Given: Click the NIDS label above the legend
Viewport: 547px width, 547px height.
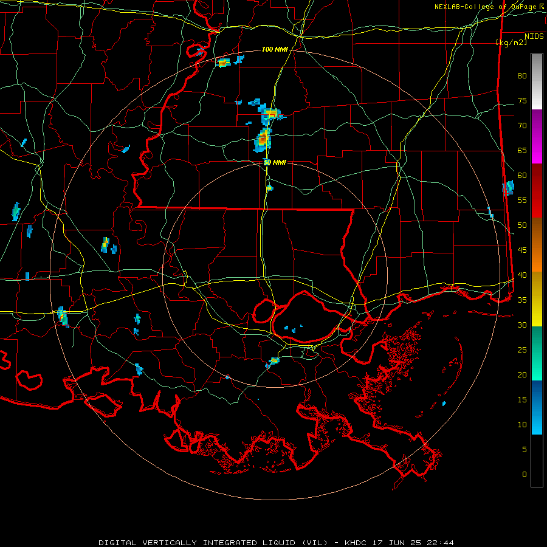Looking at the screenshot, I should (534, 36).
